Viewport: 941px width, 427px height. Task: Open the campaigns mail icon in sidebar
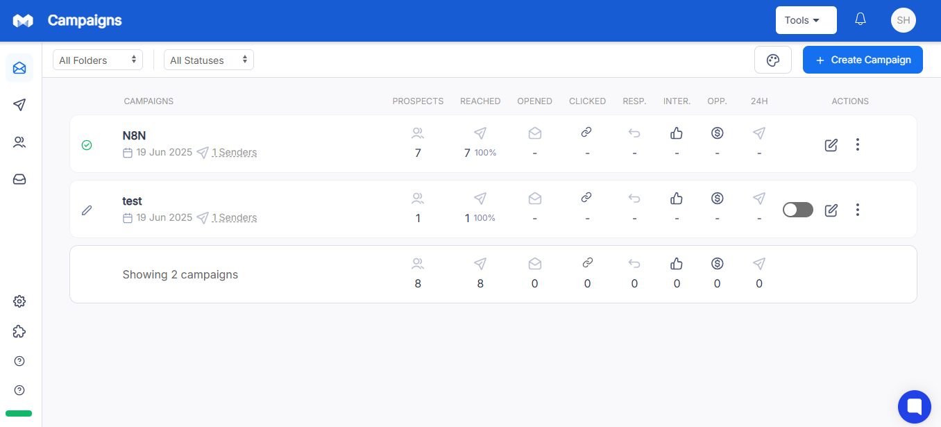click(19, 67)
